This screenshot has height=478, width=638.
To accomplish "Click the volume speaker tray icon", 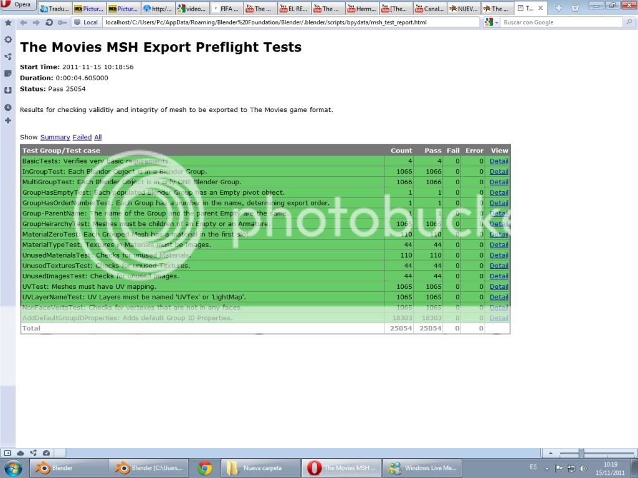I will tap(583, 468).
